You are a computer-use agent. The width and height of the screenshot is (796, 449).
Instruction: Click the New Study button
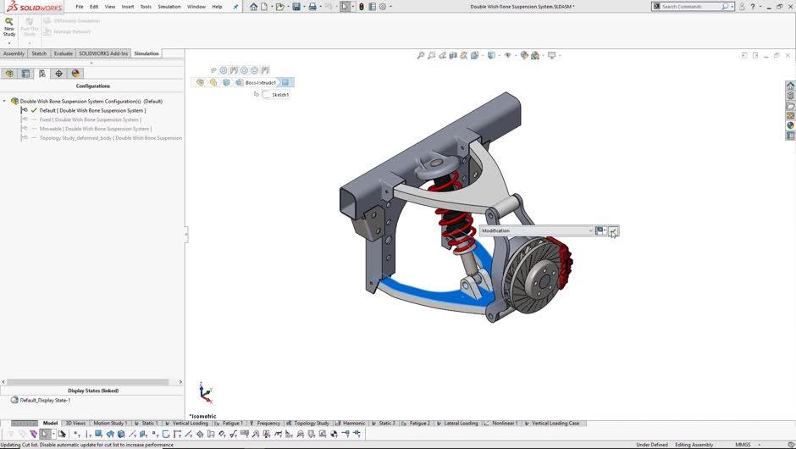pos(9,25)
